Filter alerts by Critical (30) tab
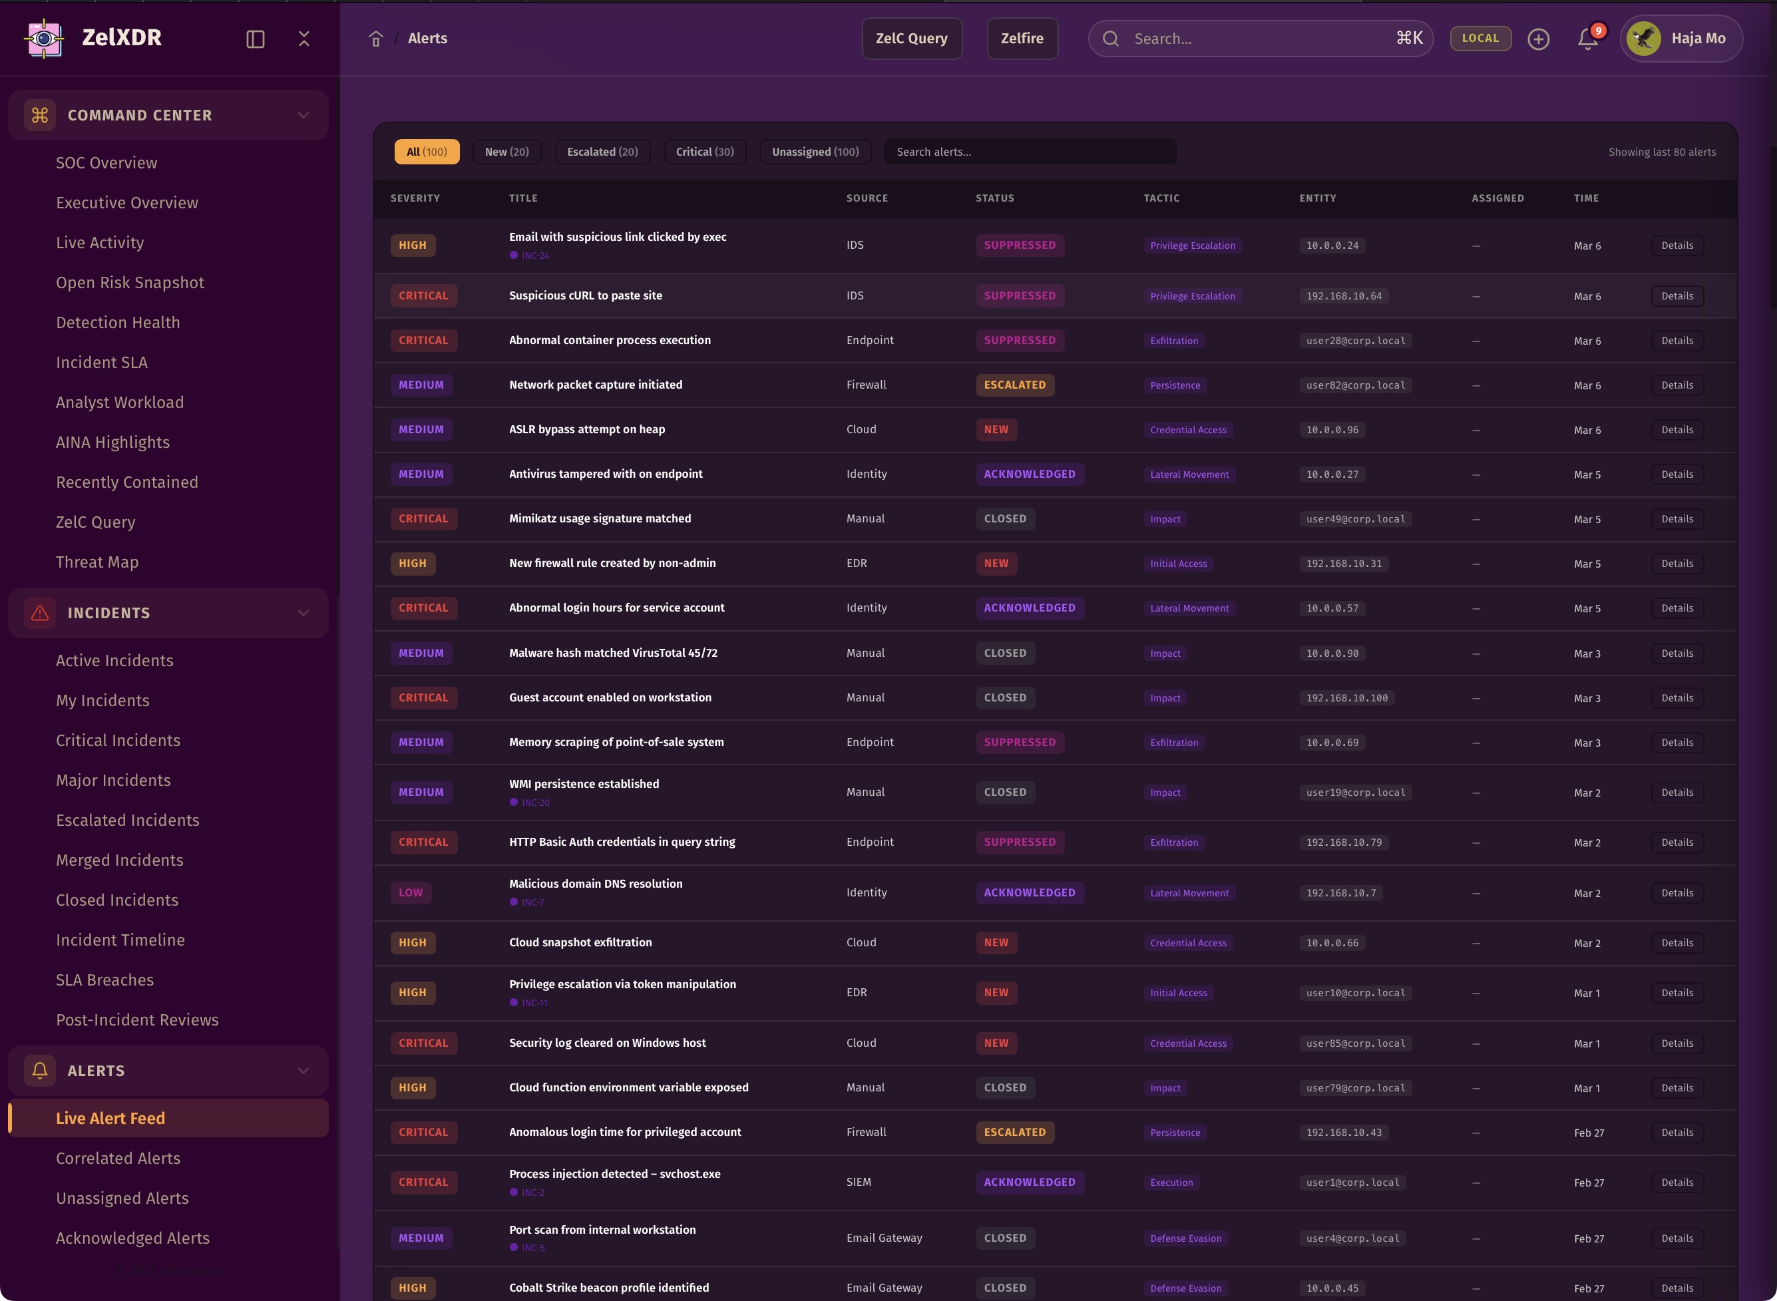Screen dimensions: 1777x1301 coord(704,152)
